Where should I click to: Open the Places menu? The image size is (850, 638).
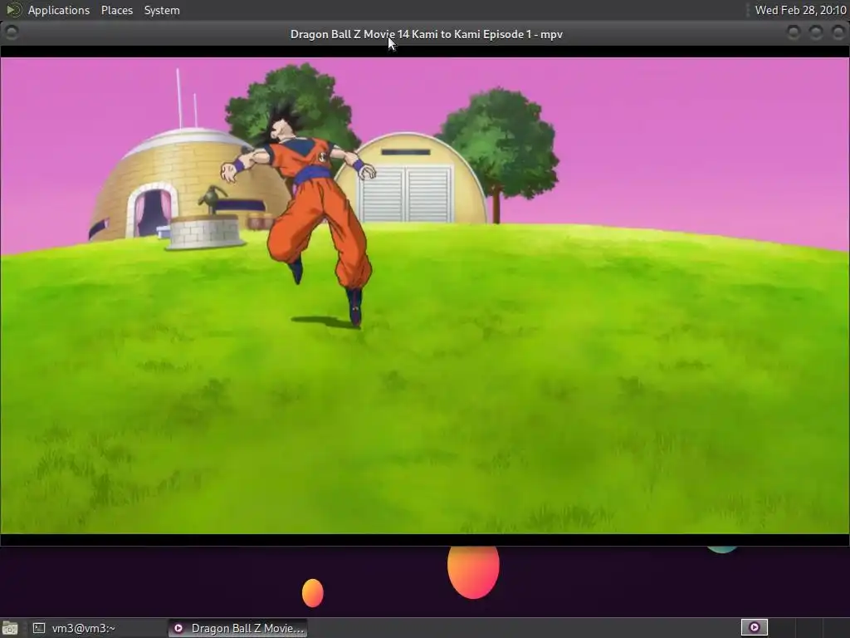(116, 10)
